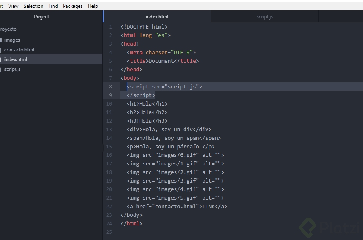Click line number 1 in gutter
The image size is (363, 240).
[111, 27]
